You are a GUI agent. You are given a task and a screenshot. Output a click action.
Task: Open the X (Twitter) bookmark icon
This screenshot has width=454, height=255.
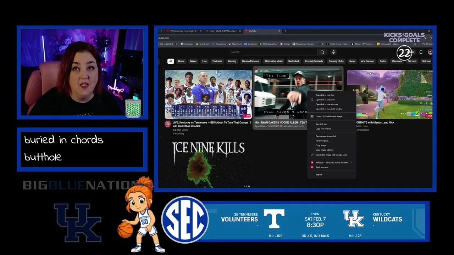point(177,44)
